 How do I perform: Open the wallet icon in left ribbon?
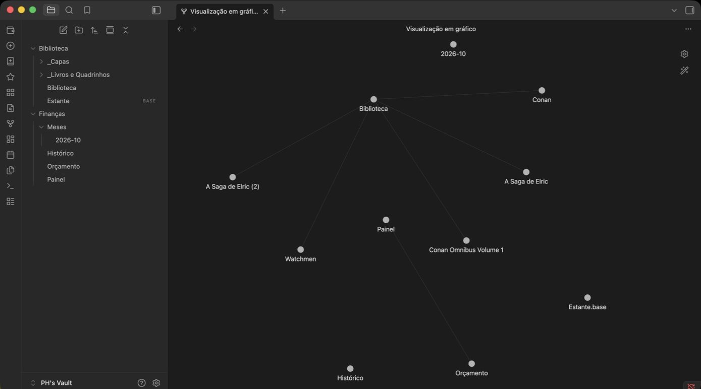[x=10, y=30]
